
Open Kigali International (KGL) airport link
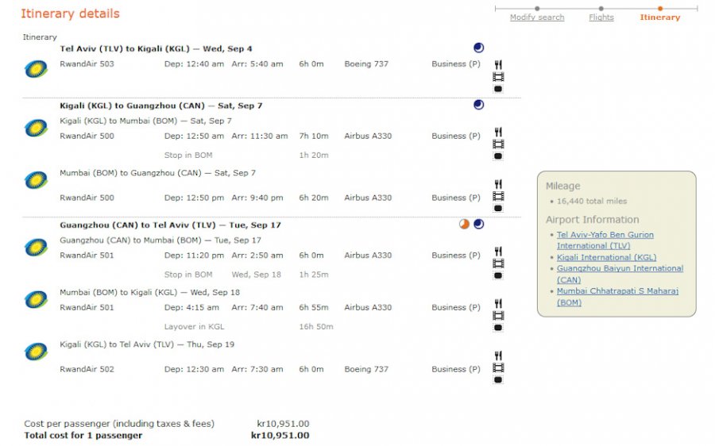tap(606, 257)
